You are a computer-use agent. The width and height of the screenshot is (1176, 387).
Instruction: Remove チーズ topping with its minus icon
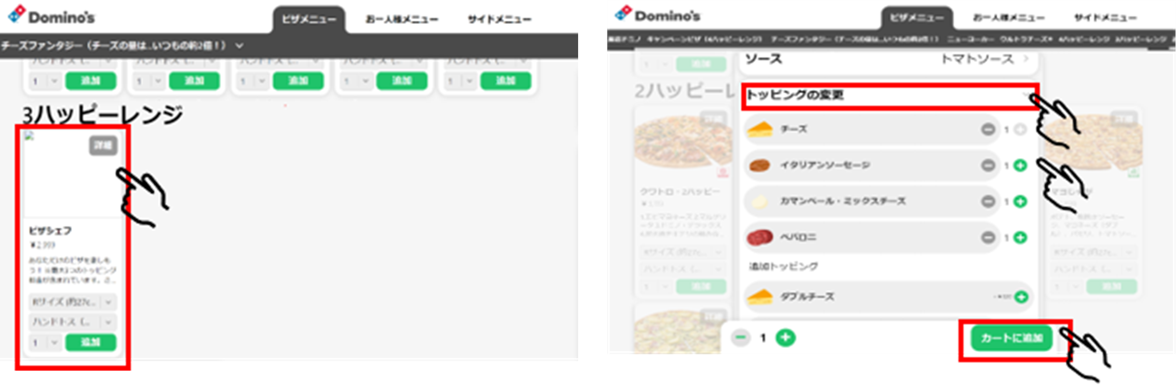coord(988,129)
